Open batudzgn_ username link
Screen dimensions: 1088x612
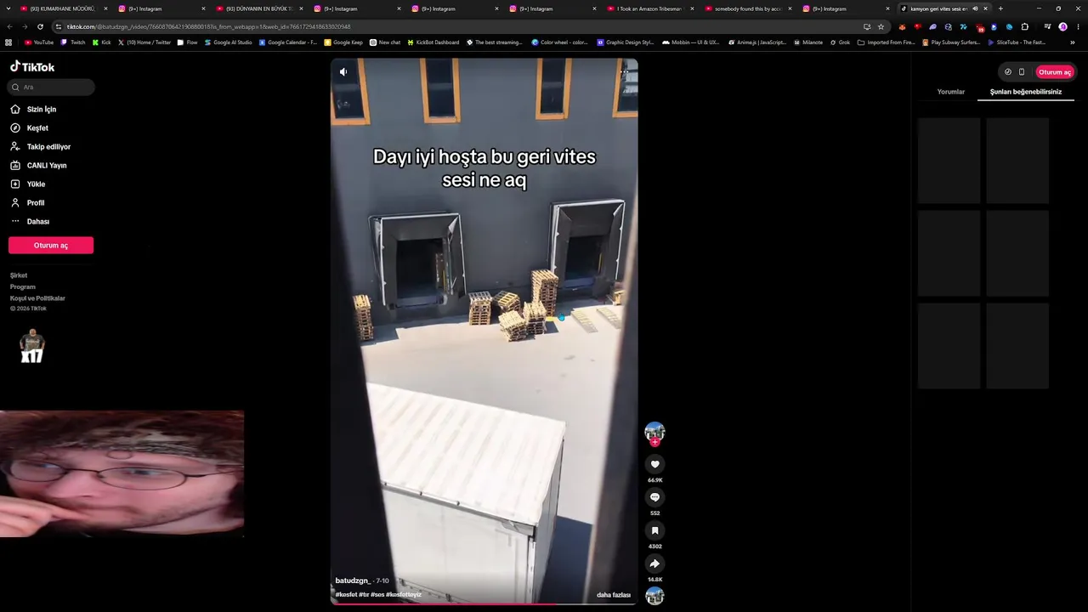(353, 581)
